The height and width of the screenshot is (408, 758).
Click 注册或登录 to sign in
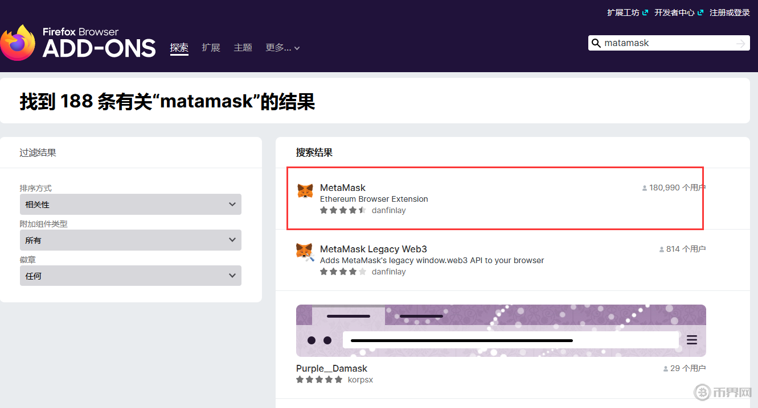coord(730,13)
